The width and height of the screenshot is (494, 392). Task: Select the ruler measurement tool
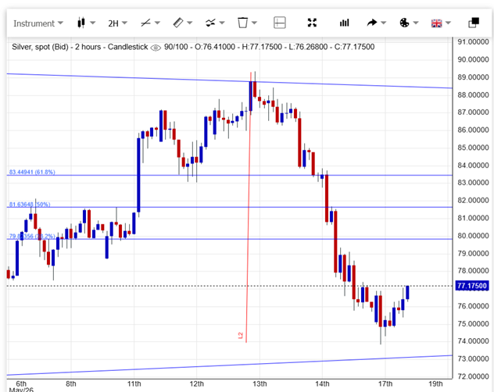tap(178, 23)
